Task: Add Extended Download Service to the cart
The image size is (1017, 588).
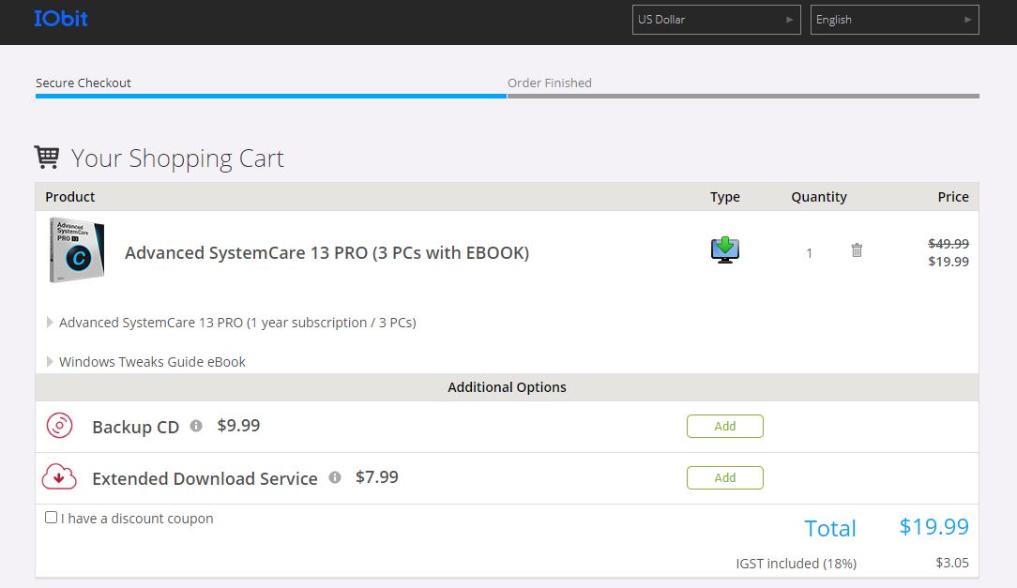Action: tap(725, 477)
